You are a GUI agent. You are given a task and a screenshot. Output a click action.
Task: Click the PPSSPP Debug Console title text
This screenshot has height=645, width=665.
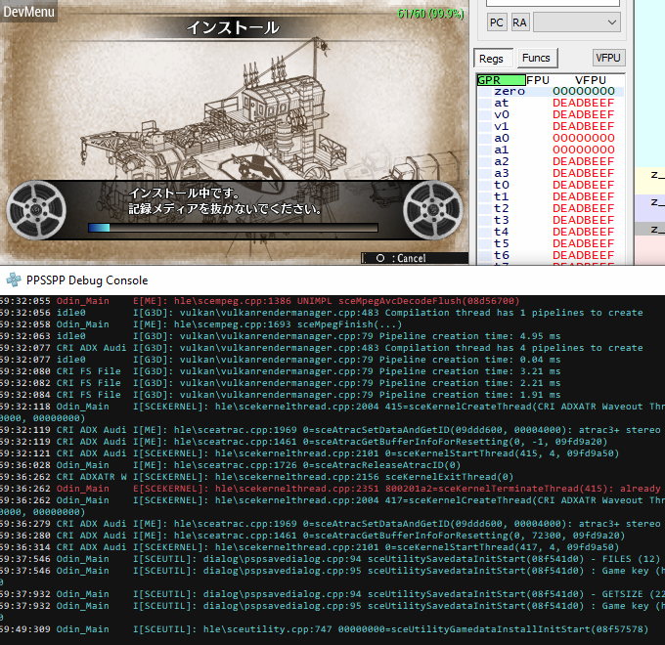87,280
